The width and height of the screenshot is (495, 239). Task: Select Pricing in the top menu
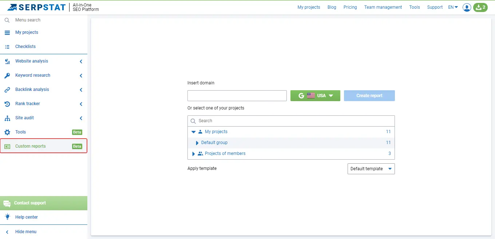pyautogui.click(x=350, y=7)
